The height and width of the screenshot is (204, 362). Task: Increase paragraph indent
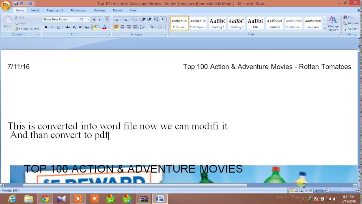coord(149,19)
